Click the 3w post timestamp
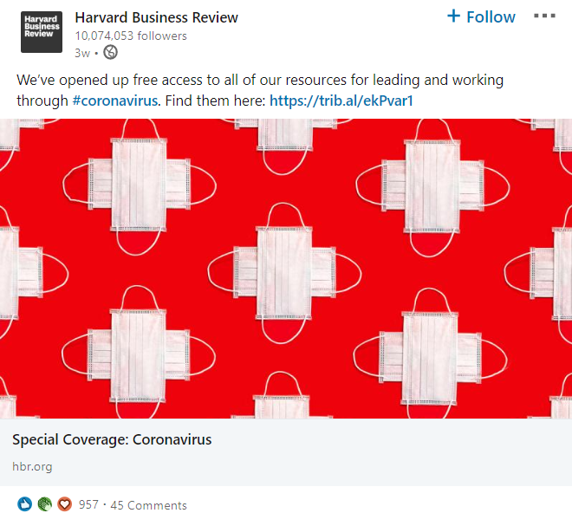572x513 pixels. (x=82, y=52)
